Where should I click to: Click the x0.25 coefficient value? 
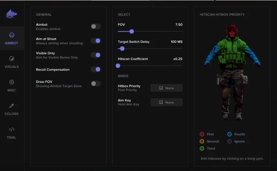[178, 59]
